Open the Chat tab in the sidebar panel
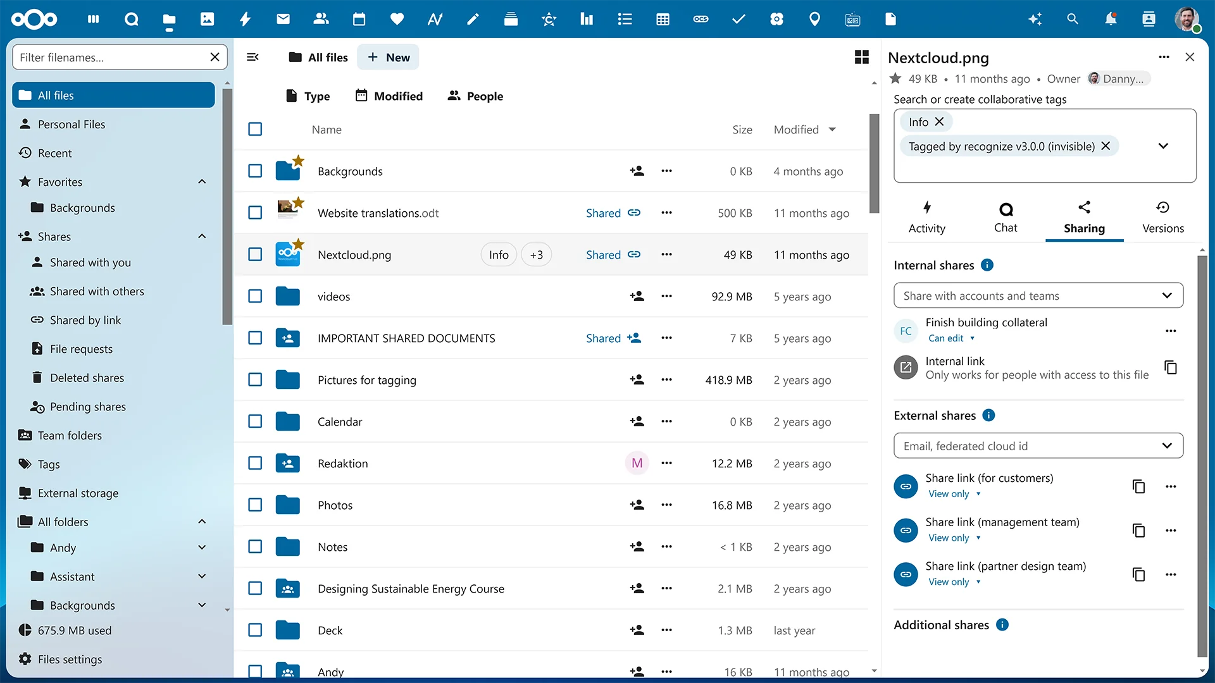Image resolution: width=1215 pixels, height=683 pixels. pyautogui.click(x=1006, y=217)
